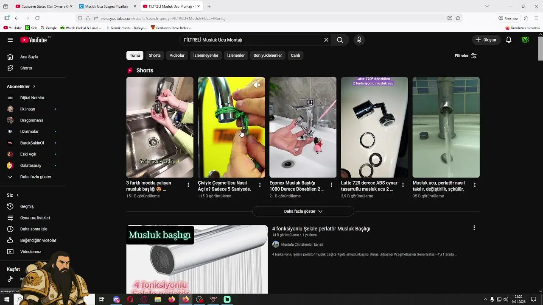Viewport: 543px width, 305px height.
Task: Expand Daha fazla göster below Shorts
Action: click(x=303, y=211)
